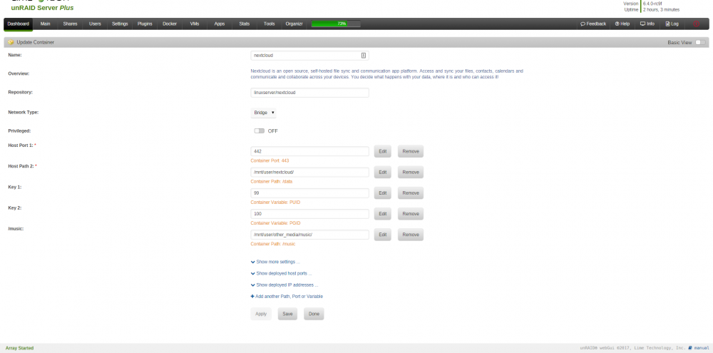The image size is (713, 353).
Task: Remove the /music path entry
Action: pos(411,235)
